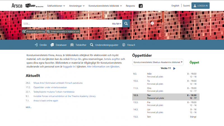Screen dimensions: 224x126
Task: Open the Konstuniversitetets bibliotek menu
Action: (105, 6)
